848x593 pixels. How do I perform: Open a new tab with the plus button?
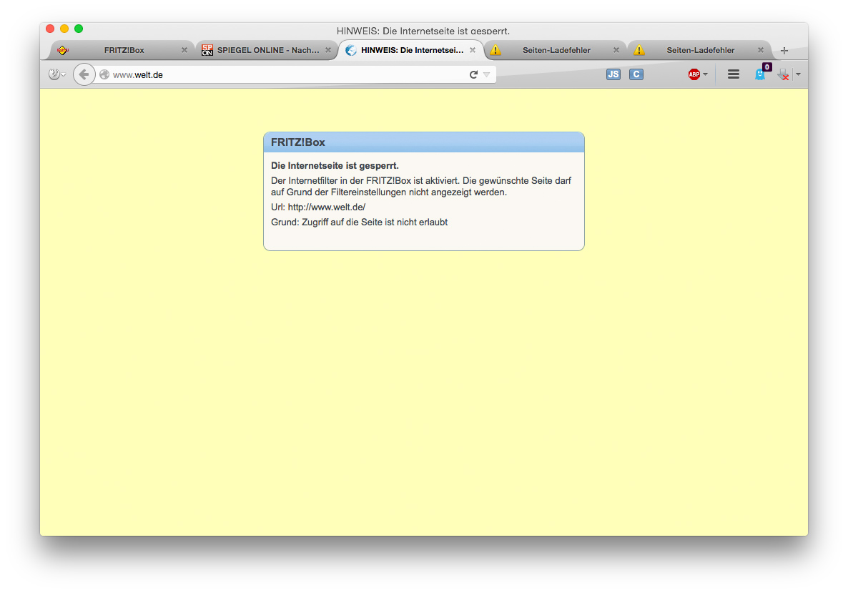point(784,51)
